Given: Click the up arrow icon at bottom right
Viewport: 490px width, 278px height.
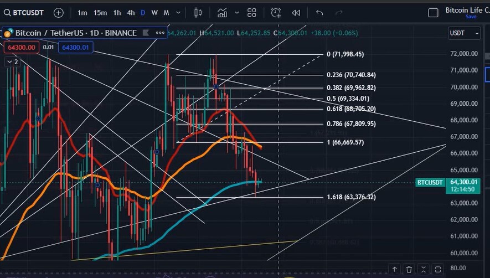Looking at the screenshot, I should tap(394, 269).
